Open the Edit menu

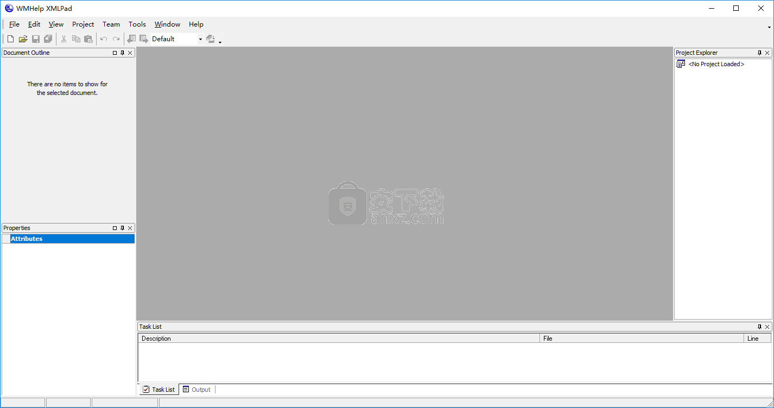[34, 24]
